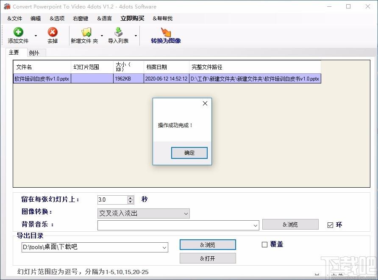Open the &语言 menu
The image size is (378, 280).
(x=104, y=19)
